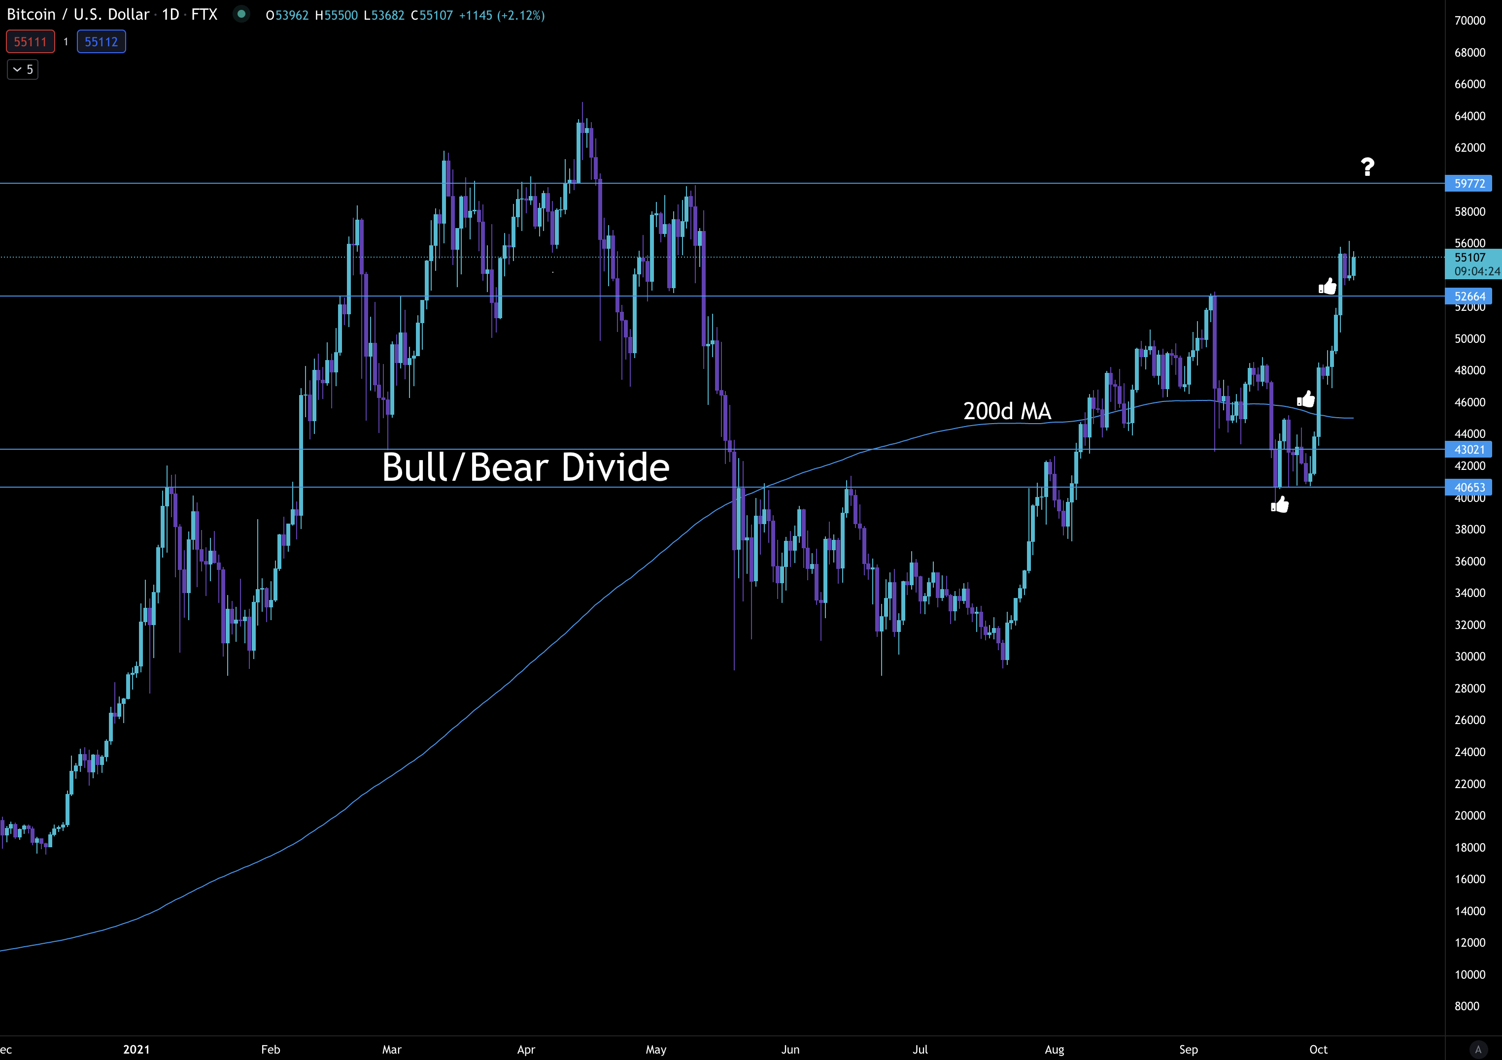Click the 40653 price axis label
This screenshot has width=1502, height=1060.
click(x=1469, y=487)
